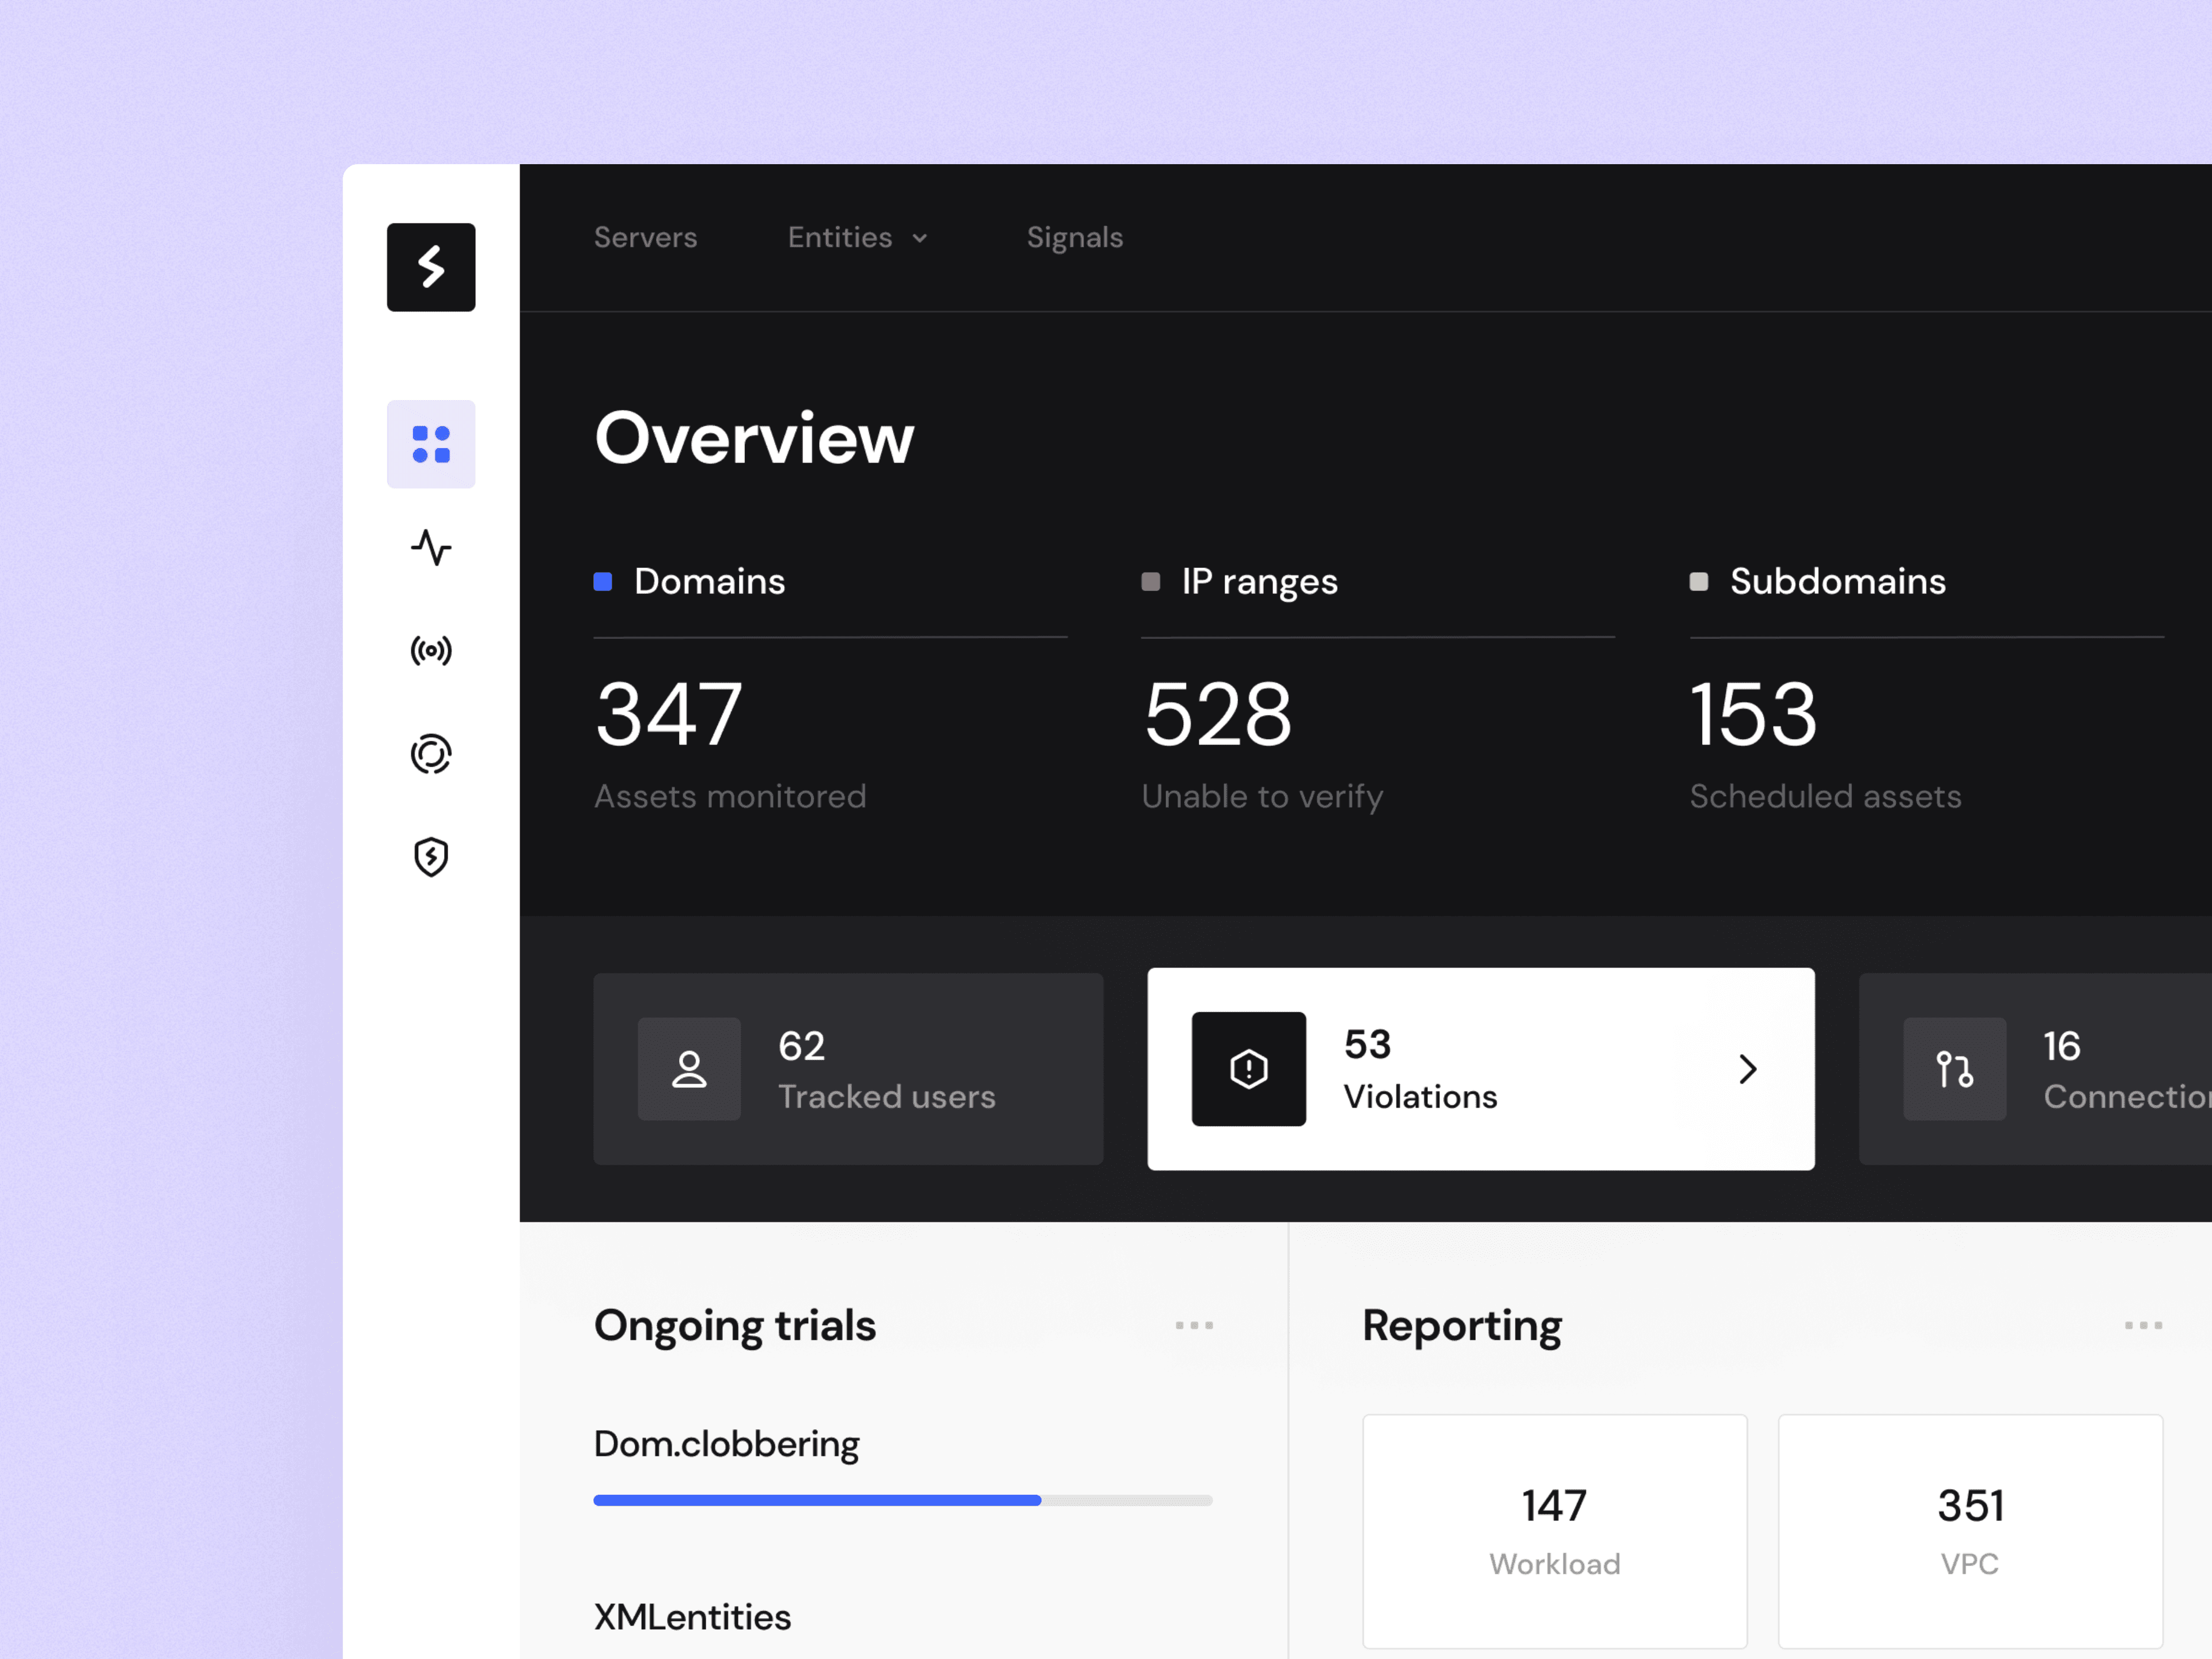Go to the Servers tab
Viewport: 2212px width, 1659px height.
click(645, 237)
